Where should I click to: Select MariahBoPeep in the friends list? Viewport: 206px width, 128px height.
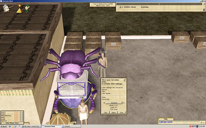6,116
